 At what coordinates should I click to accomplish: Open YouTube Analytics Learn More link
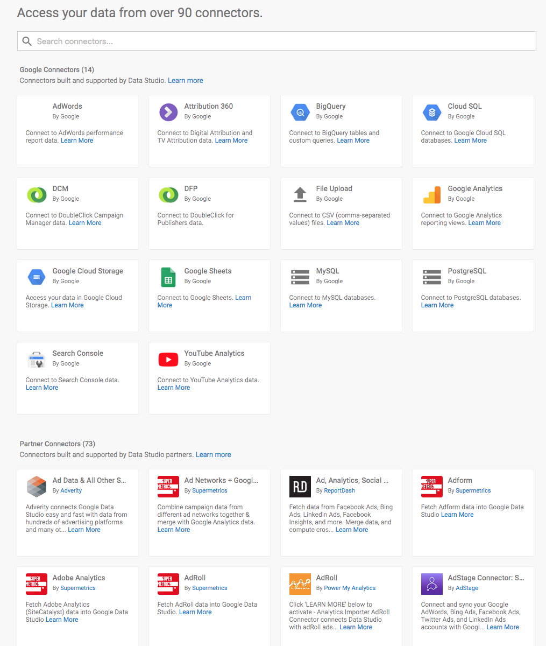click(x=174, y=388)
